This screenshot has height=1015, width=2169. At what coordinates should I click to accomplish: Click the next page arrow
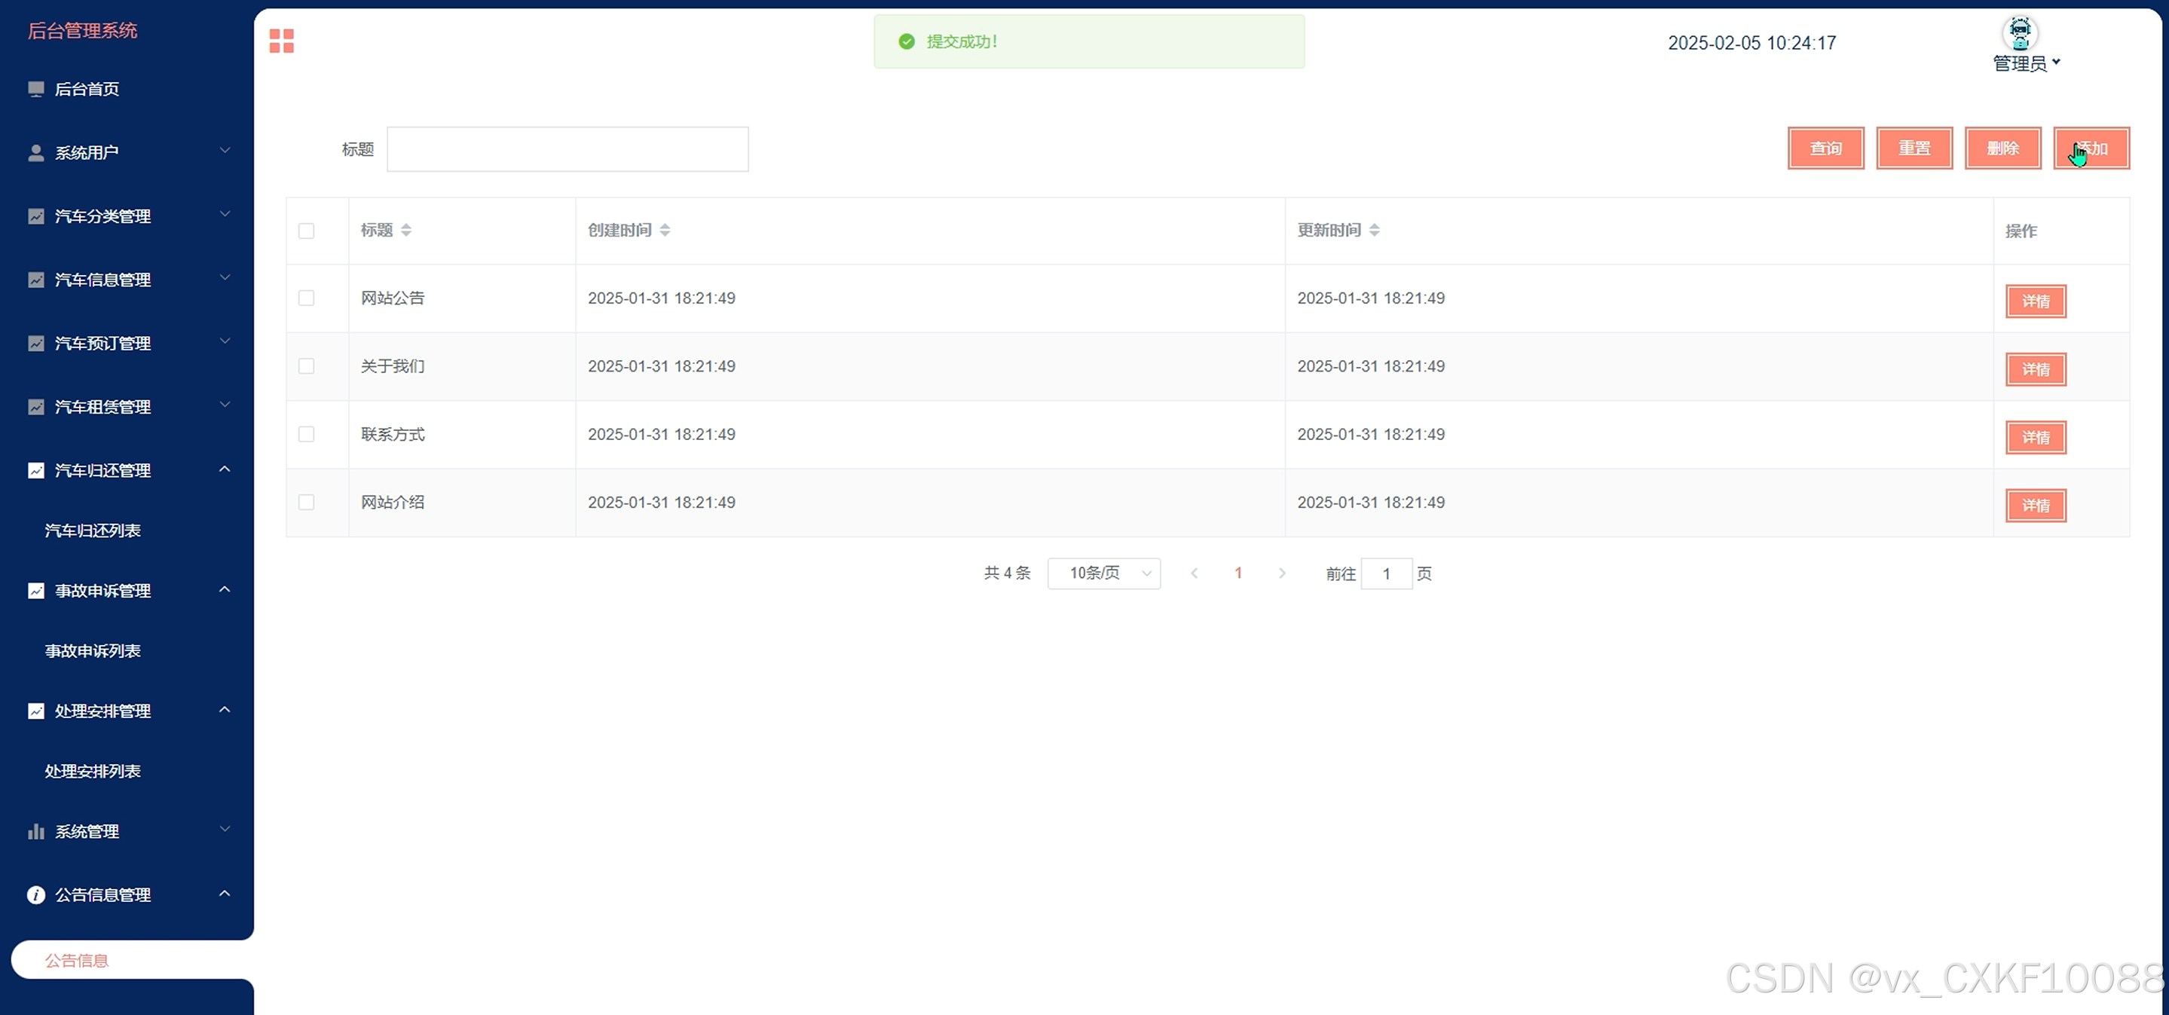(x=1281, y=573)
